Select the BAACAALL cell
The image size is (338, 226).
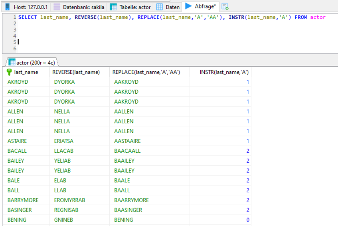127,151
